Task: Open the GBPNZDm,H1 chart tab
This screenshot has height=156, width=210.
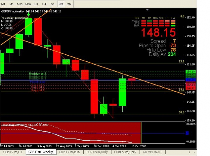Action: tap(152, 152)
